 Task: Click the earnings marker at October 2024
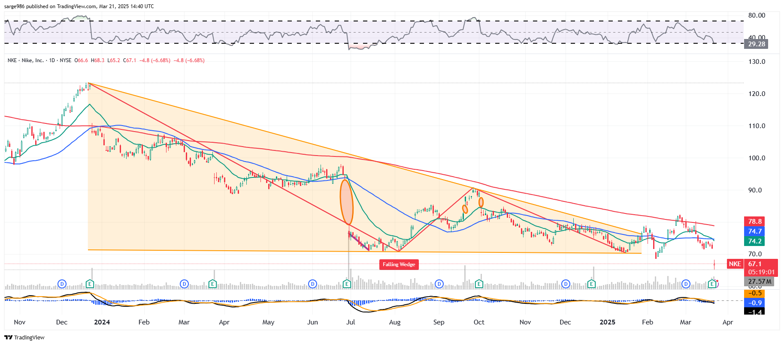coord(479,284)
